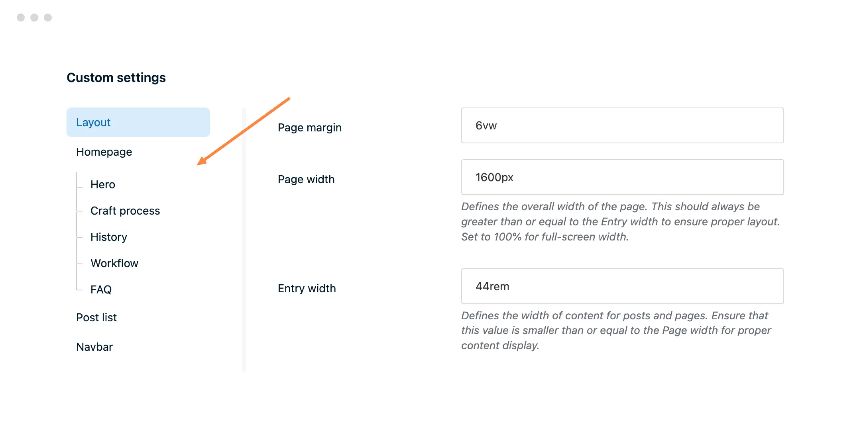This screenshot has height=430, width=861.
Task: Select the Navbar settings section
Action: 94,347
